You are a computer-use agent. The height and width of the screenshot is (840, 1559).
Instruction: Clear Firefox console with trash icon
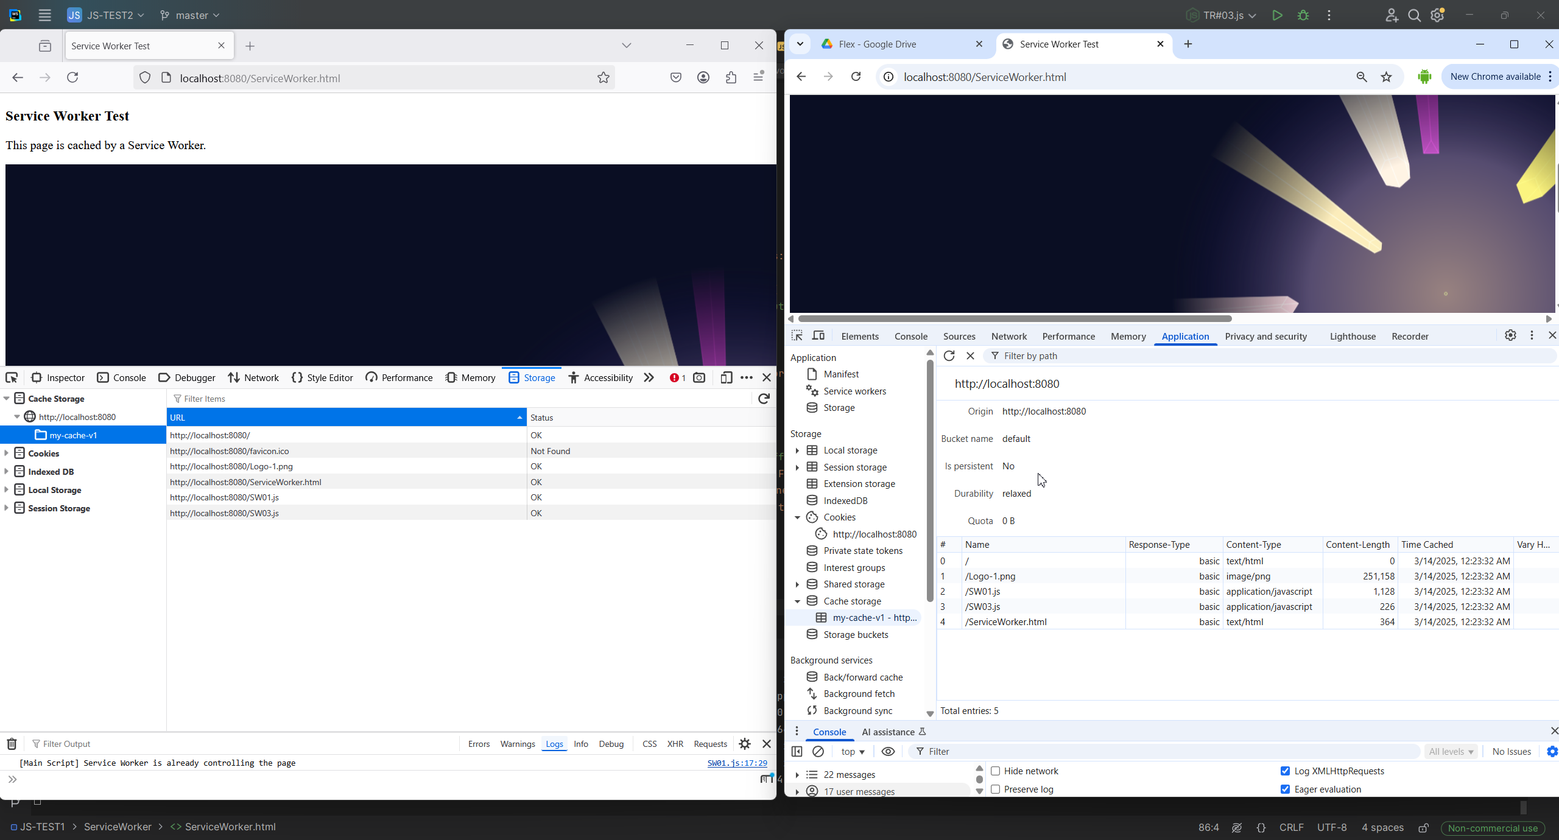pyautogui.click(x=12, y=744)
